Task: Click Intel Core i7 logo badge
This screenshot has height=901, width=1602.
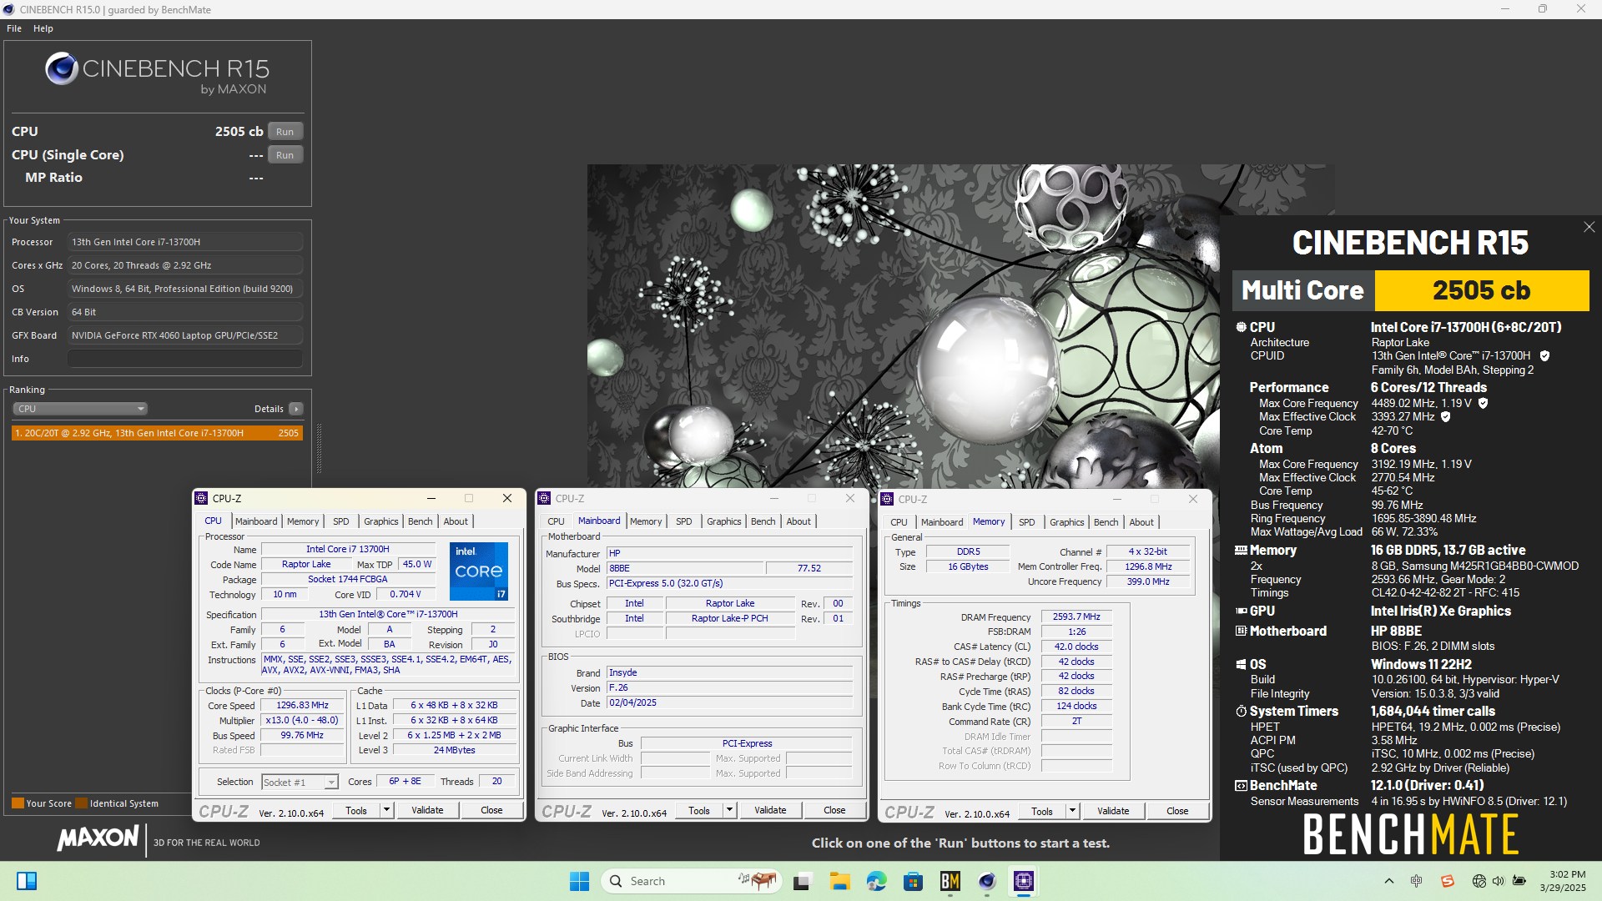Action: click(479, 571)
